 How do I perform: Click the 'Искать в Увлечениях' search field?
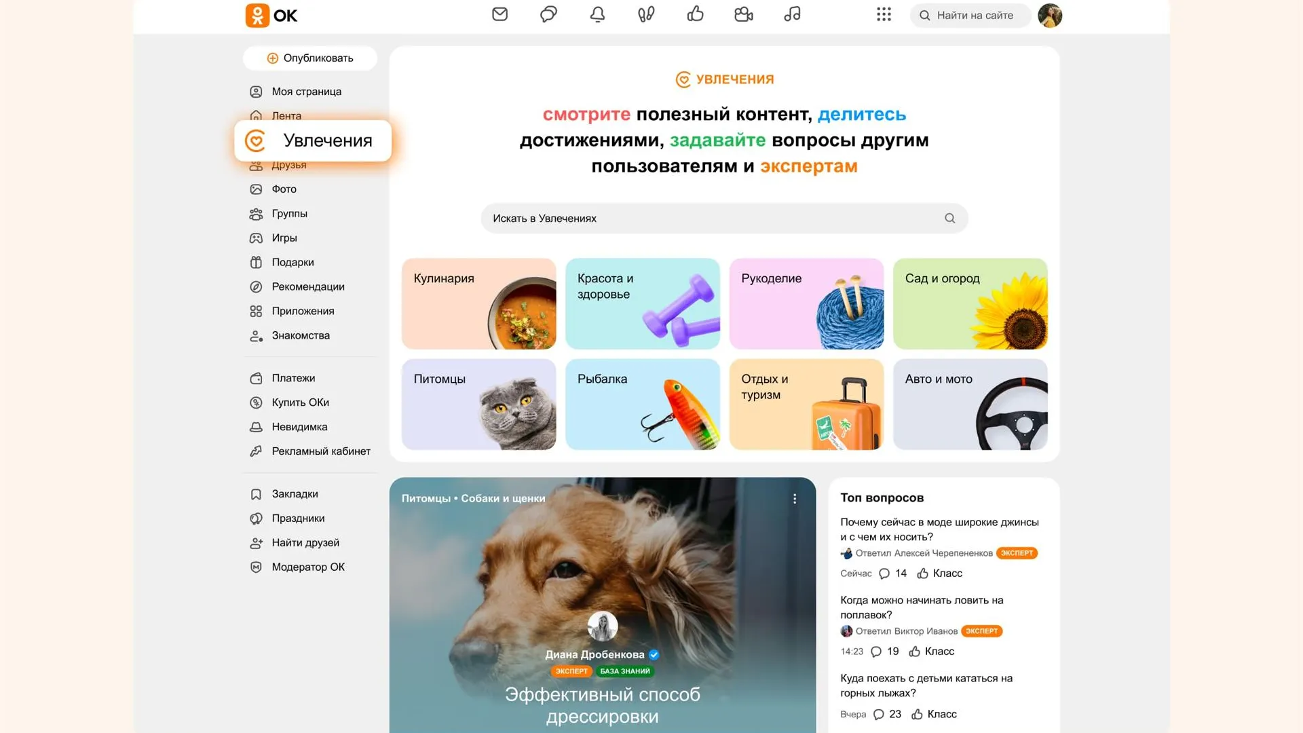(724, 219)
